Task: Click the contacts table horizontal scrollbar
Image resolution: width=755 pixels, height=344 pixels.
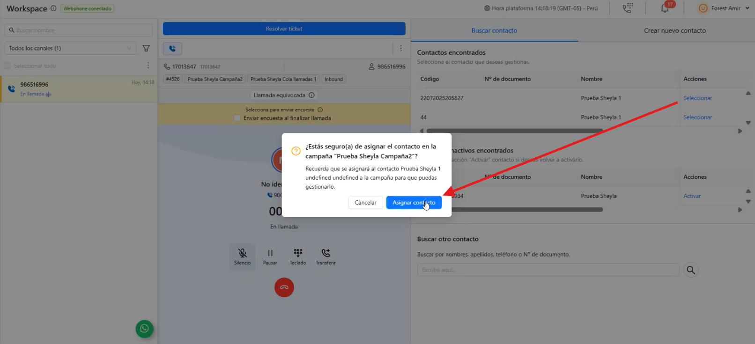Action: [x=514, y=131]
